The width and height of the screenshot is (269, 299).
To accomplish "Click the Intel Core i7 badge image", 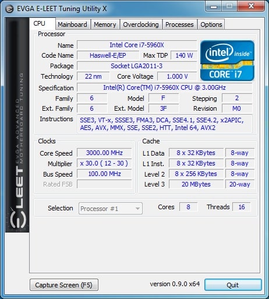I will (x=227, y=61).
